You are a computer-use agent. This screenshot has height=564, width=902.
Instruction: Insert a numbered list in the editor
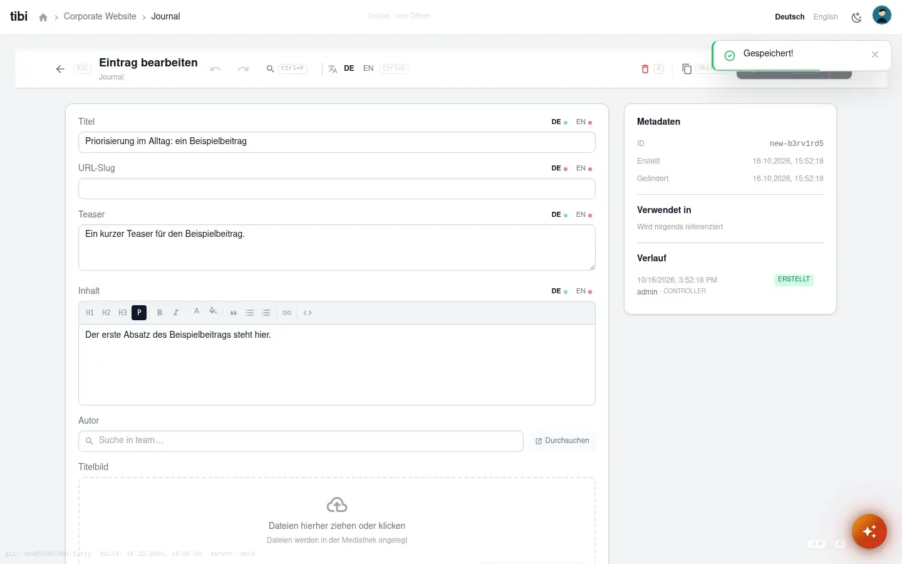click(x=266, y=313)
